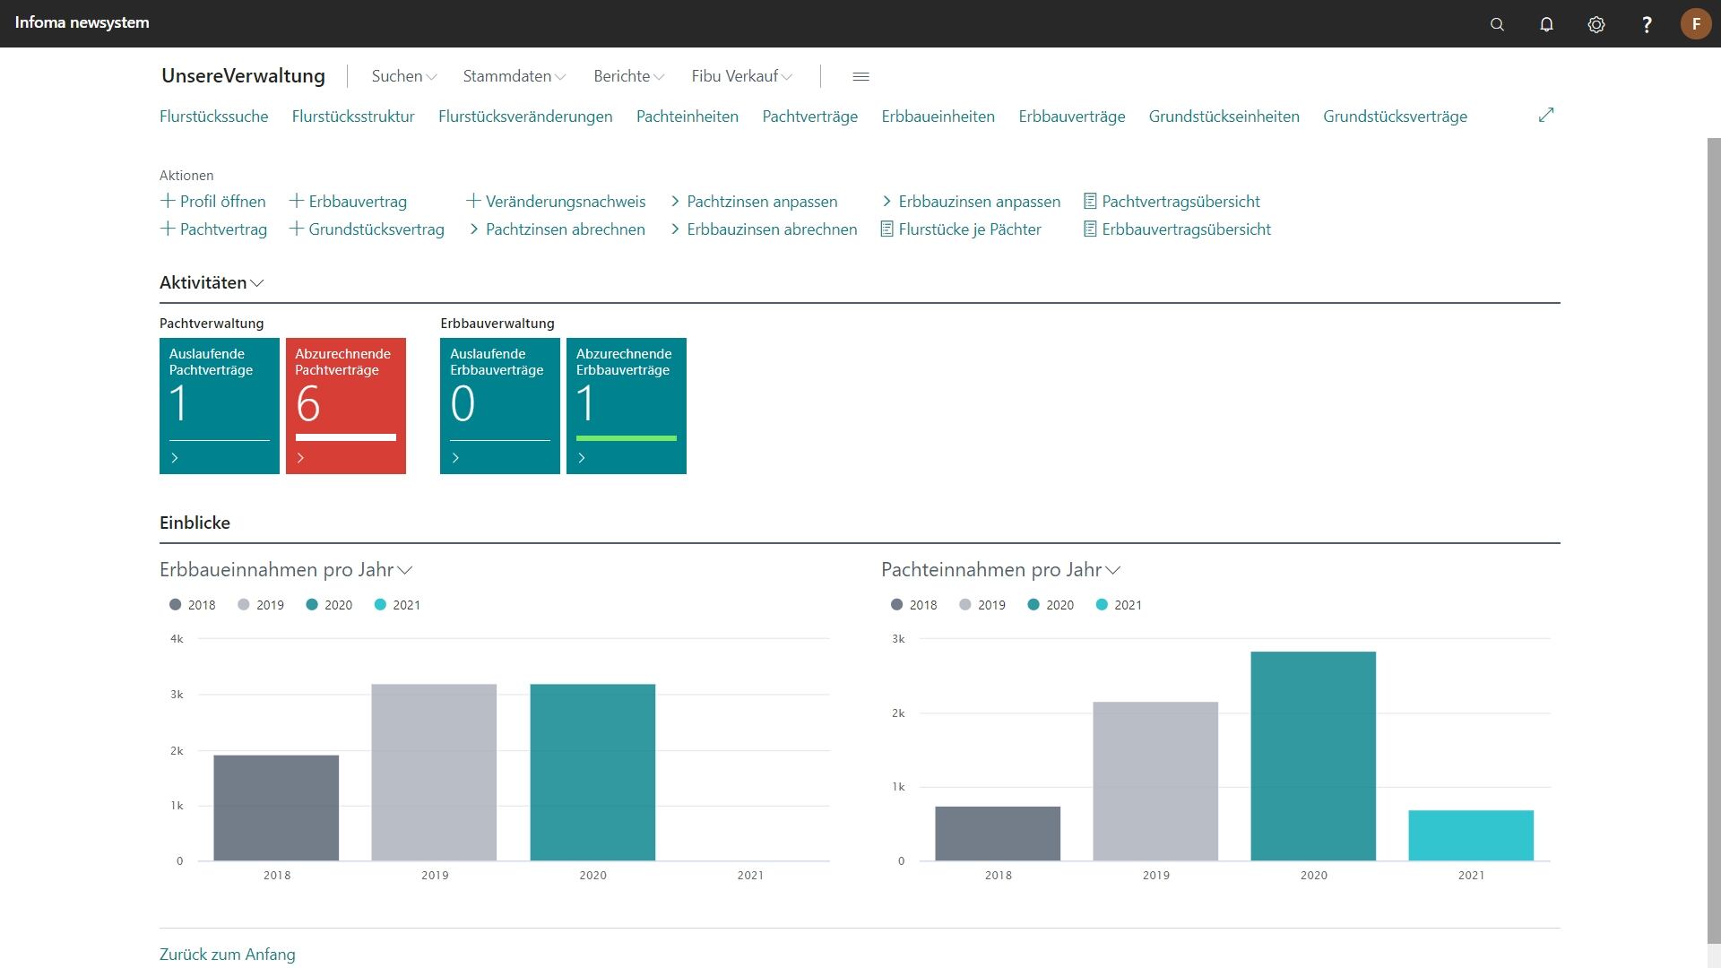This screenshot has width=1721, height=968.
Task: Click the search magnifier icon in header
Action: pyautogui.click(x=1497, y=24)
